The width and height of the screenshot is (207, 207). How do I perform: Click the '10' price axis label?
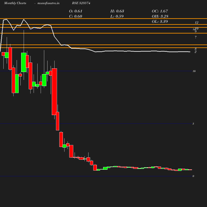click(x=194, y=71)
